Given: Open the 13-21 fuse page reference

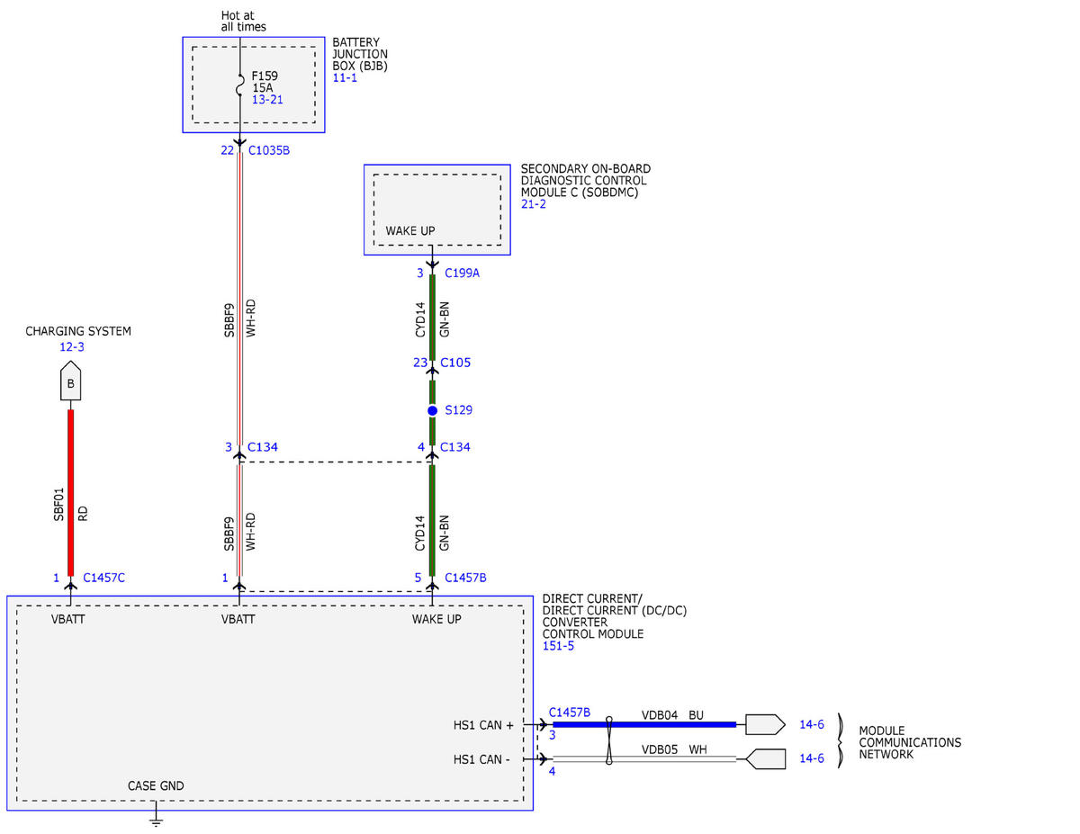Looking at the screenshot, I should coord(267,100).
